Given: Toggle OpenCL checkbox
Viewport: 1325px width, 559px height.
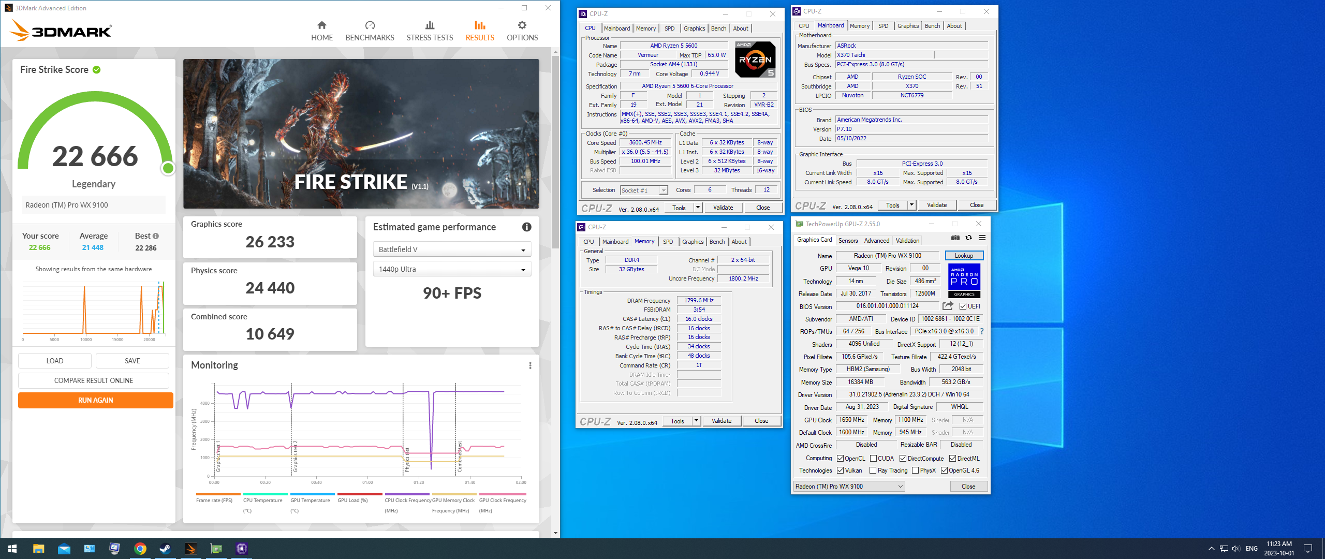Looking at the screenshot, I should (x=840, y=459).
